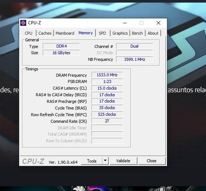Click the FSB:DRAM 1:23 value
The width and height of the screenshot is (206, 191).
pyautogui.click(x=107, y=81)
